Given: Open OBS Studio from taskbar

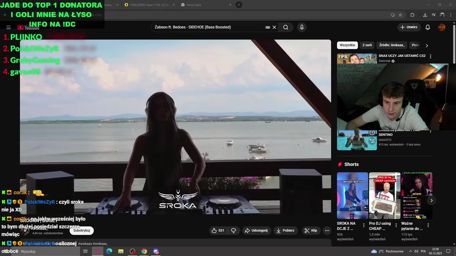Looking at the screenshot, I should coord(133,251).
